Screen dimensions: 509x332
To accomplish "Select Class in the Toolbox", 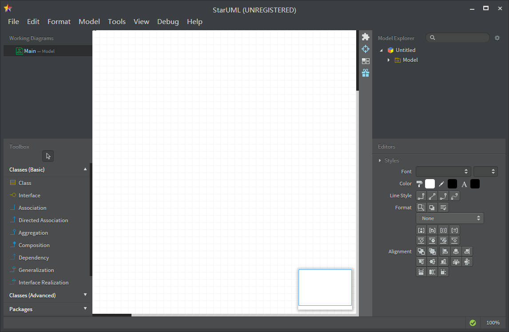I will 47,183.
